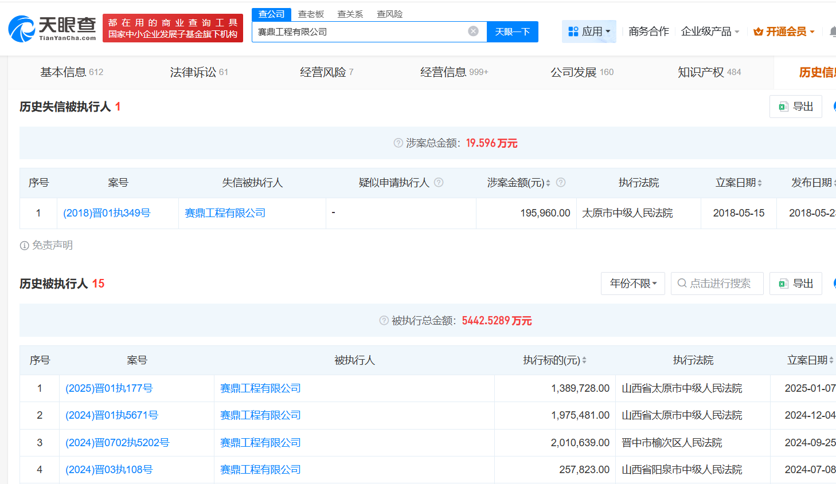Open case (2018)晋01执349号 link
The height and width of the screenshot is (484, 836).
[107, 213]
